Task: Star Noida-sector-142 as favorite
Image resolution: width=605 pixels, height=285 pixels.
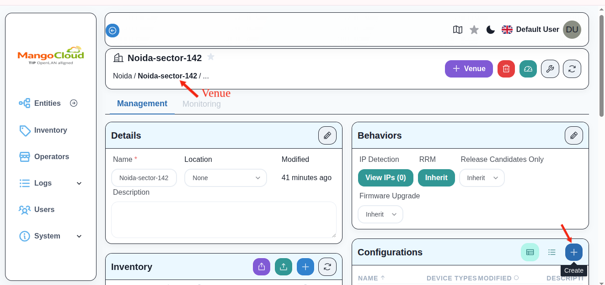Action: point(211,57)
